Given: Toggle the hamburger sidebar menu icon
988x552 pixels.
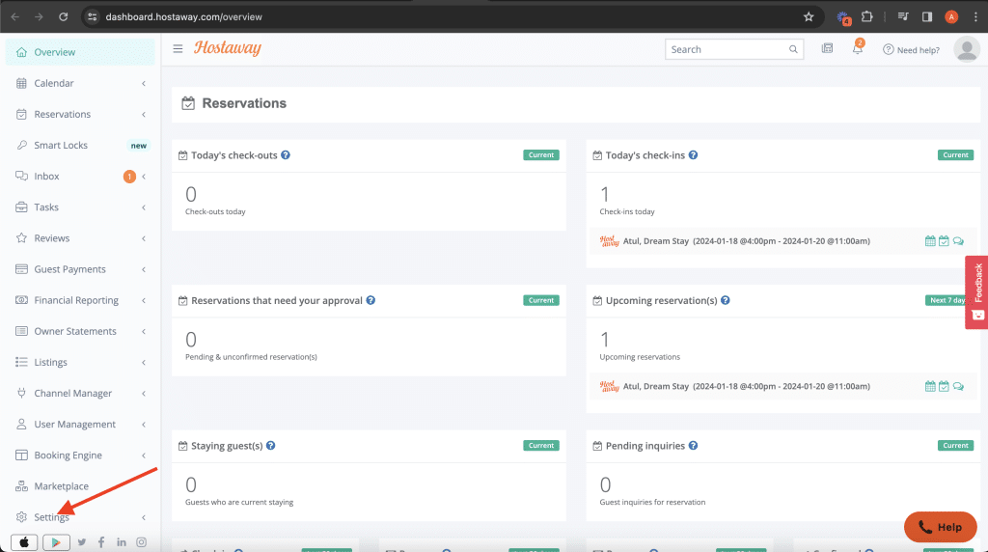Looking at the screenshot, I should coord(178,48).
